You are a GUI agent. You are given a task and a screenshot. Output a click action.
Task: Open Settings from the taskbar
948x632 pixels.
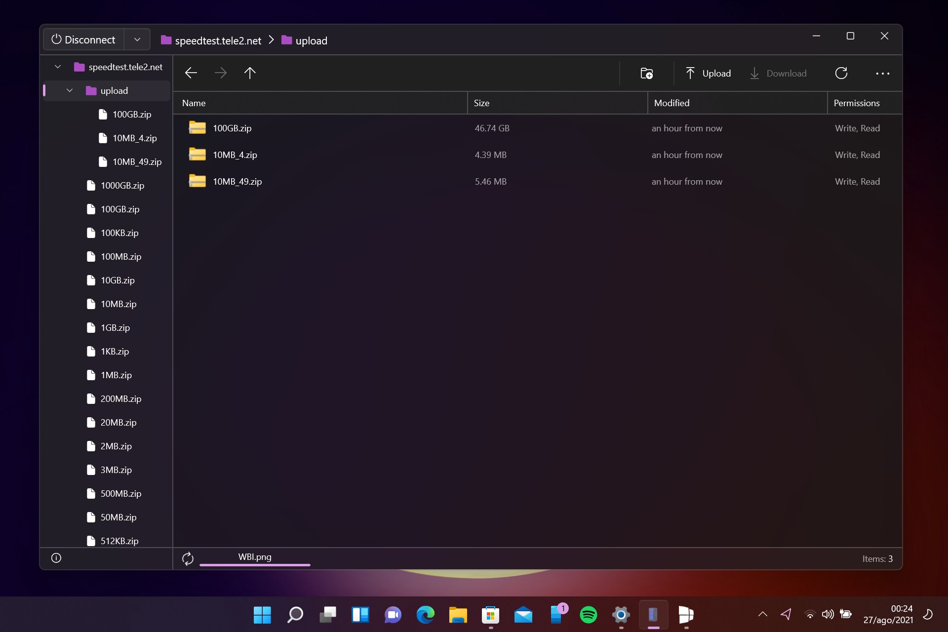tap(621, 615)
